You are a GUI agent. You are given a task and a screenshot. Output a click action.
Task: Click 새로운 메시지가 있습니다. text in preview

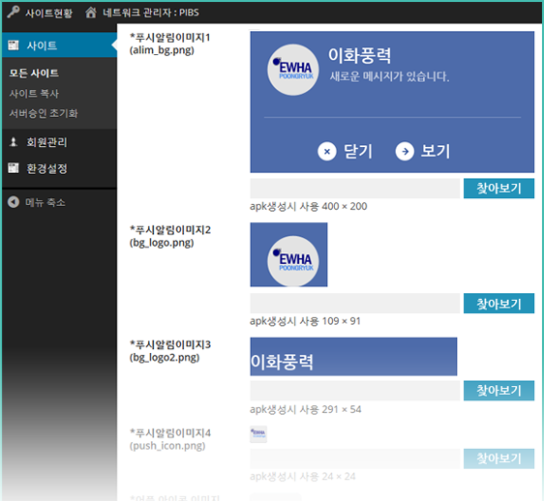click(389, 76)
